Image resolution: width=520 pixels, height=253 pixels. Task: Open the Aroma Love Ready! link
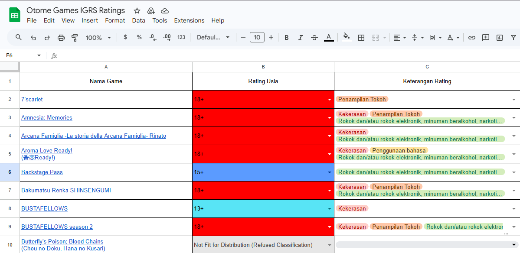coord(47,151)
